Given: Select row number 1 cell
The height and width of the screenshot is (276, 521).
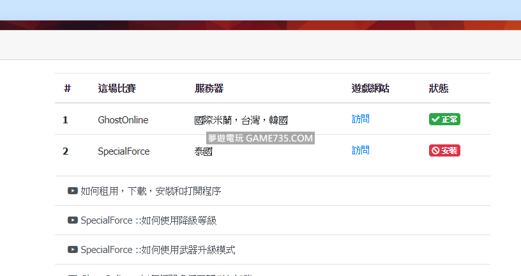Looking at the screenshot, I should 66,119.
